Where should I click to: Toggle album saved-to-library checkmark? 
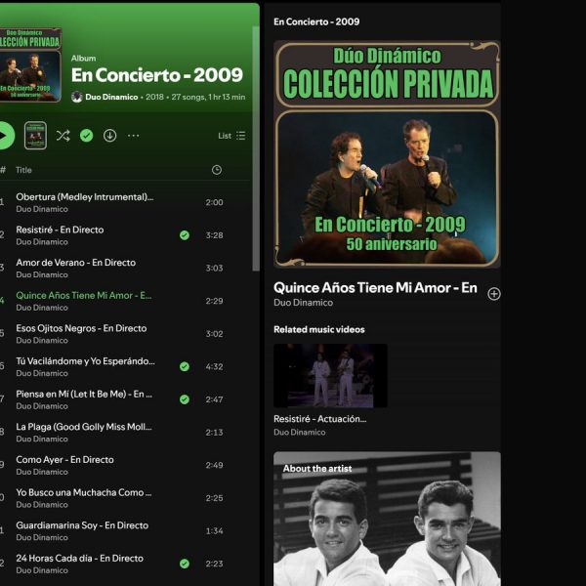coord(86,136)
